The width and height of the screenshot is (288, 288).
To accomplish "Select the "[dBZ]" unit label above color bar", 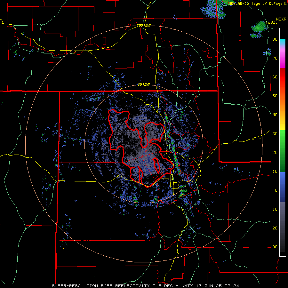I will (x=272, y=22).
